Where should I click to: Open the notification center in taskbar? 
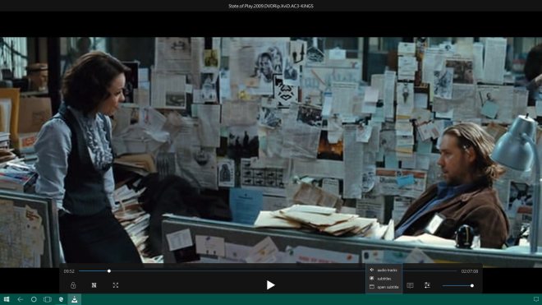click(535, 299)
